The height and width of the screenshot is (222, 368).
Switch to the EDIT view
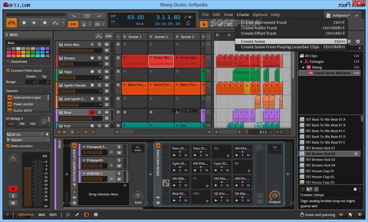[53, 215]
